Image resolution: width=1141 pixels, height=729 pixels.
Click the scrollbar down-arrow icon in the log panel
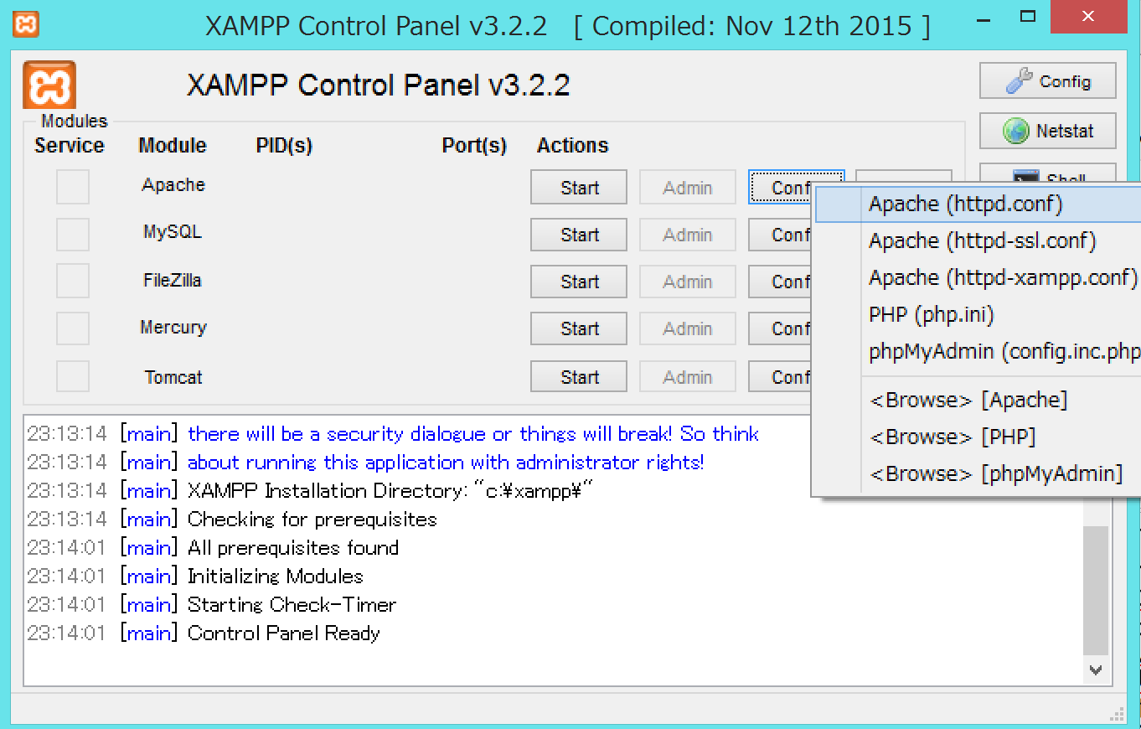(x=1095, y=670)
